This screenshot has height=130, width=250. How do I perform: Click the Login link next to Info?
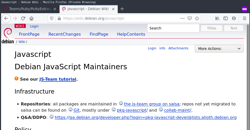(152, 48)
